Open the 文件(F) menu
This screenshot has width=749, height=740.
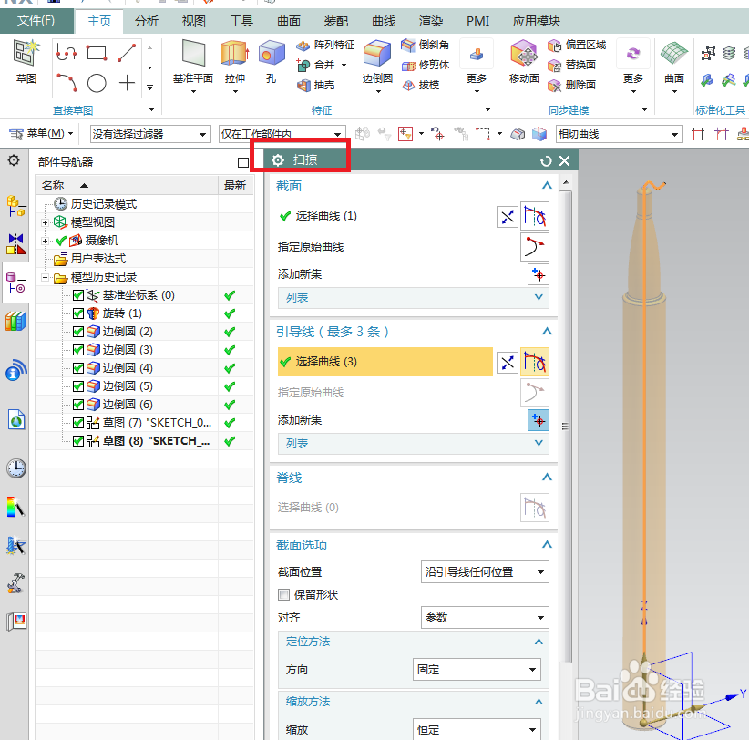tap(36, 20)
